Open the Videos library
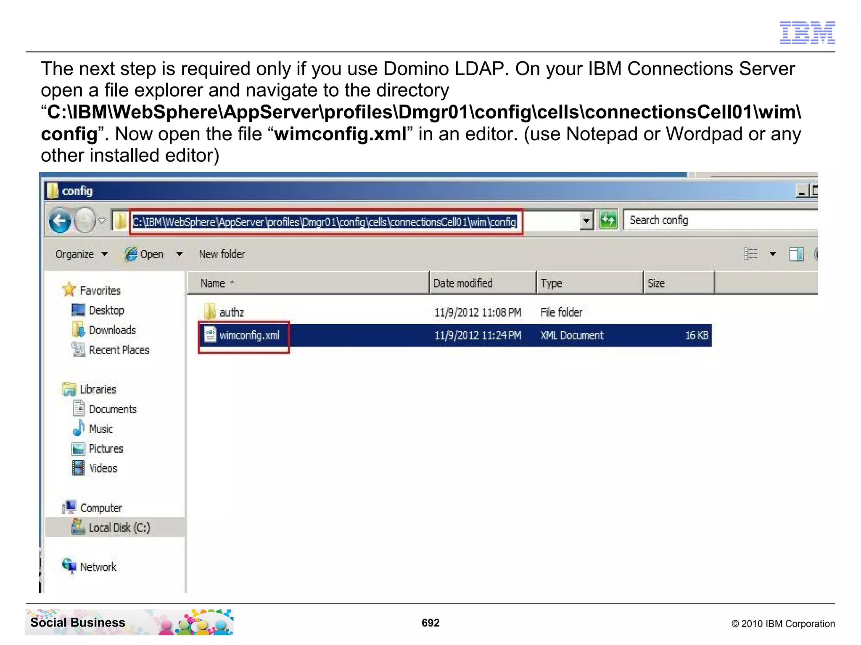This screenshot has width=861, height=645. coord(95,468)
